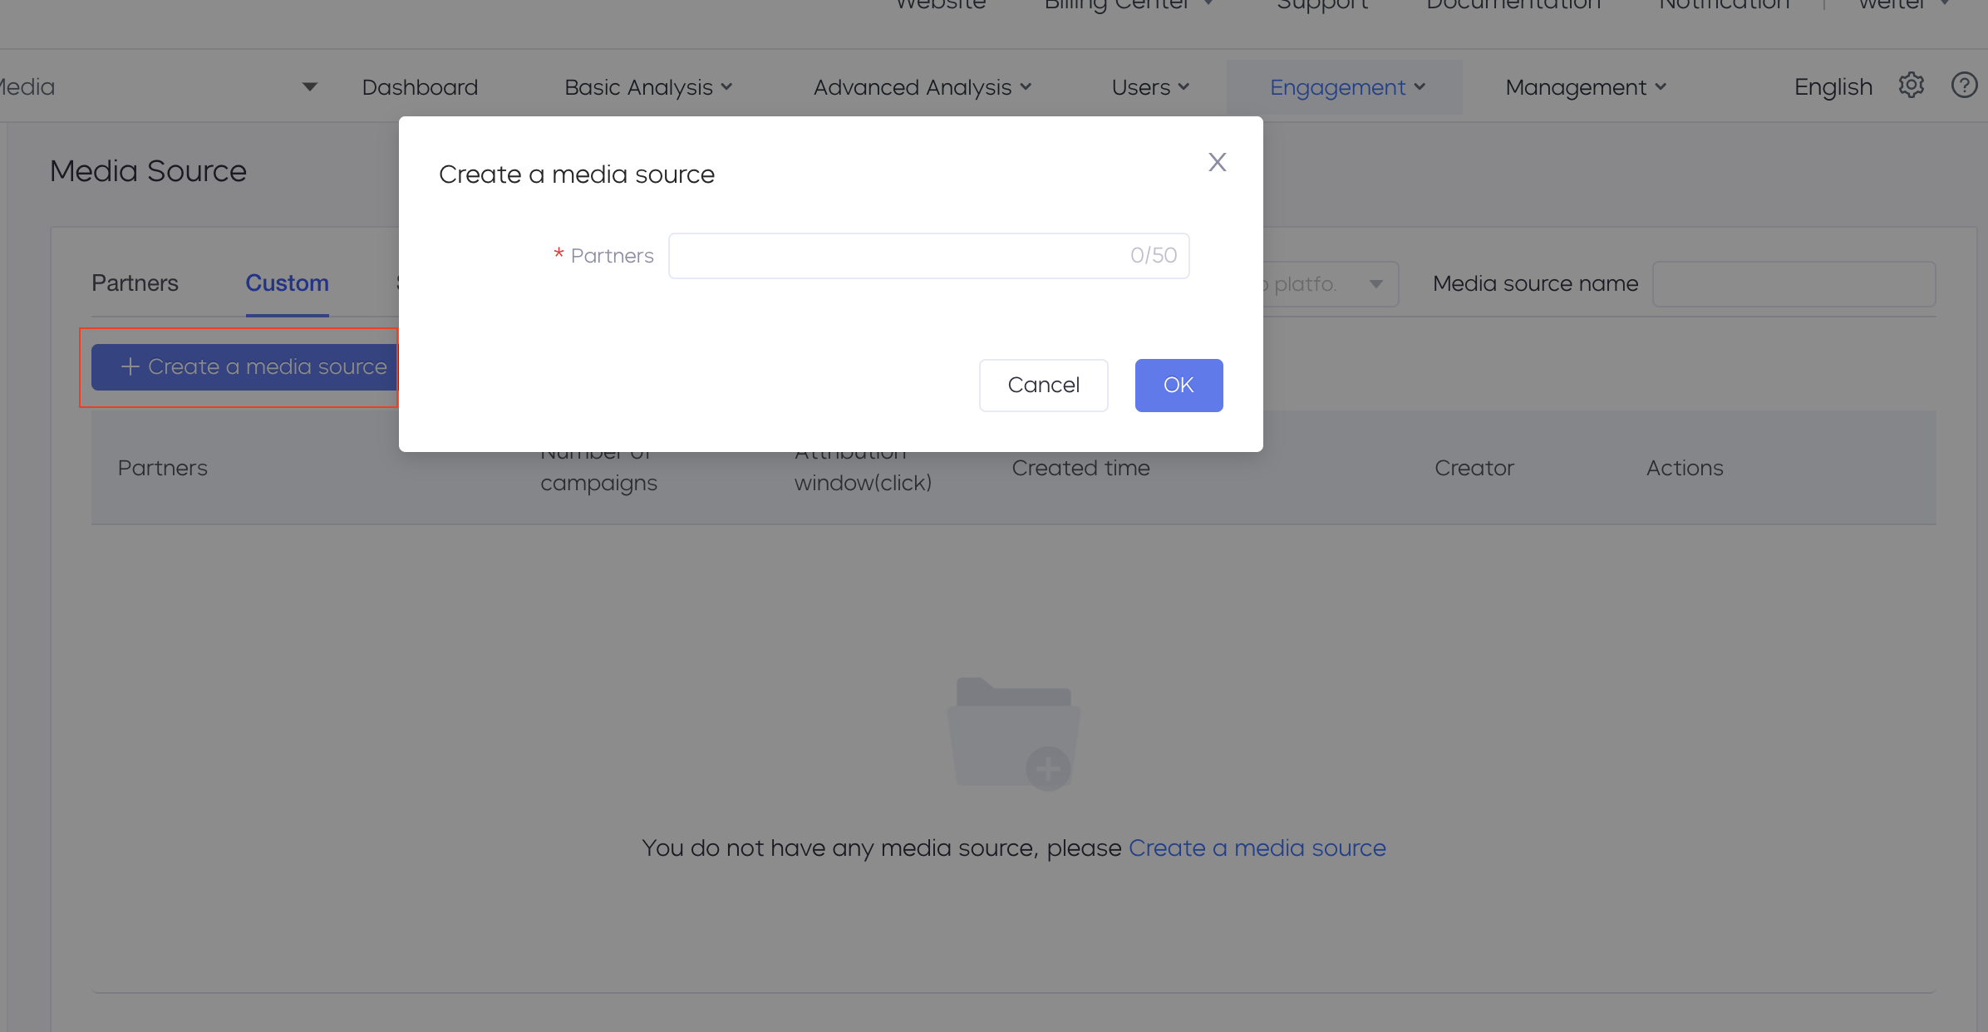
Task: Open the help question mark icon
Action: (x=1964, y=86)
